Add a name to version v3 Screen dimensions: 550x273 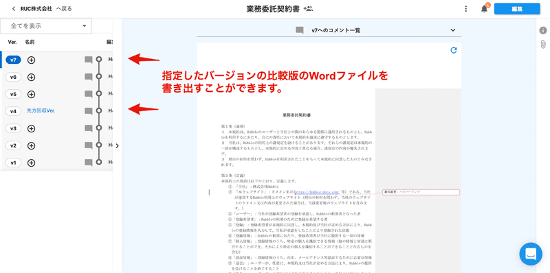(x=31, y=128)
